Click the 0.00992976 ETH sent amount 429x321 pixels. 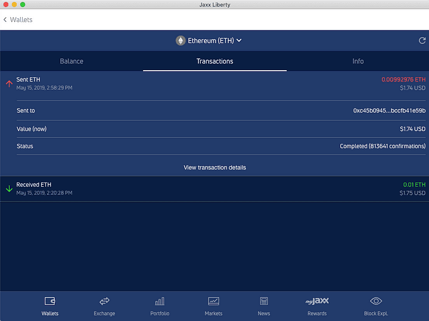point(403,80)
